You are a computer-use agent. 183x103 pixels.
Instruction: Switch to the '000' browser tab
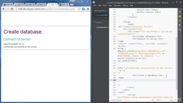(x=41, y=5)
